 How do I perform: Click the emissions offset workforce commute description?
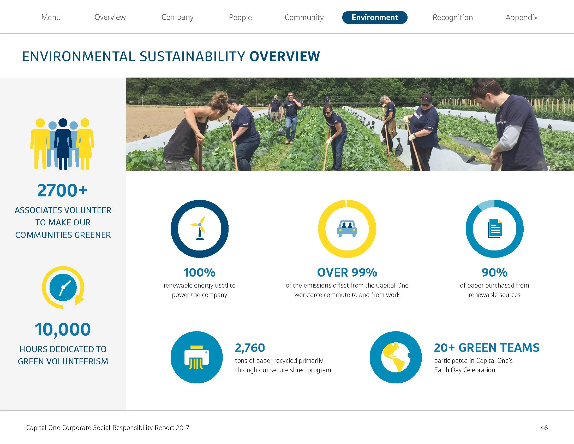tap(347, 290)
